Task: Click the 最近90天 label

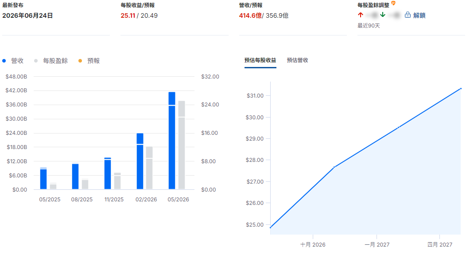Action: click(x=369, y=26)
